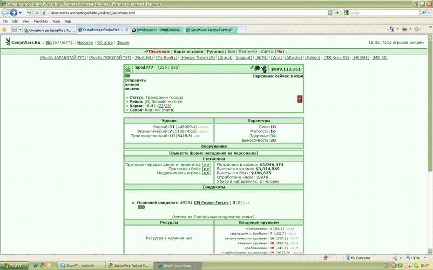Click the Отправить личное письмо link
The width and height of the screenshot is (433, 270).
[135, 85]
